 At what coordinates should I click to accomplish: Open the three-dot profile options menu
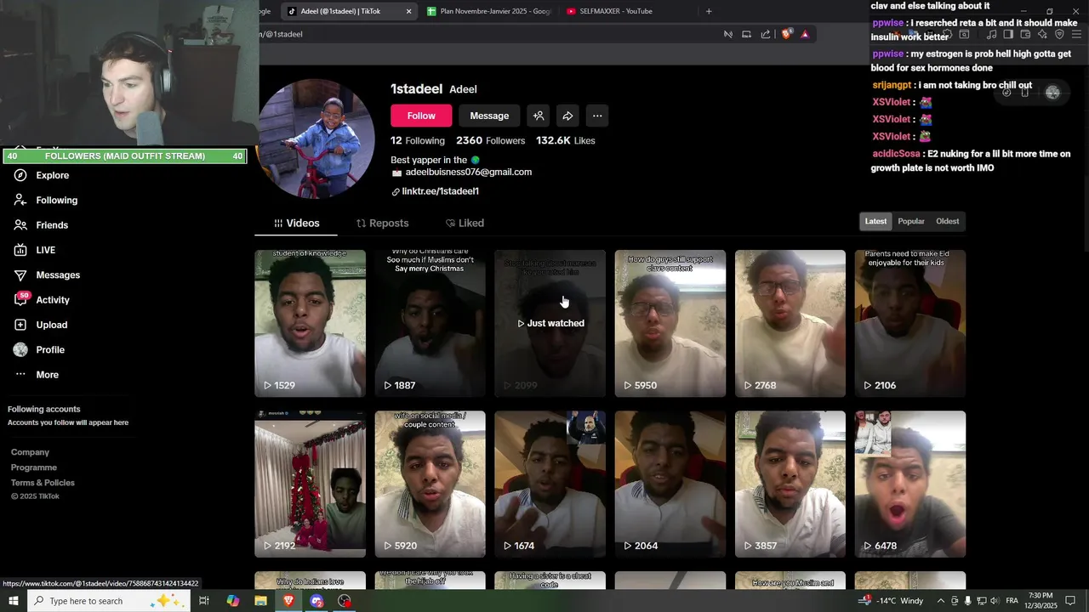[x=597, y=116]
